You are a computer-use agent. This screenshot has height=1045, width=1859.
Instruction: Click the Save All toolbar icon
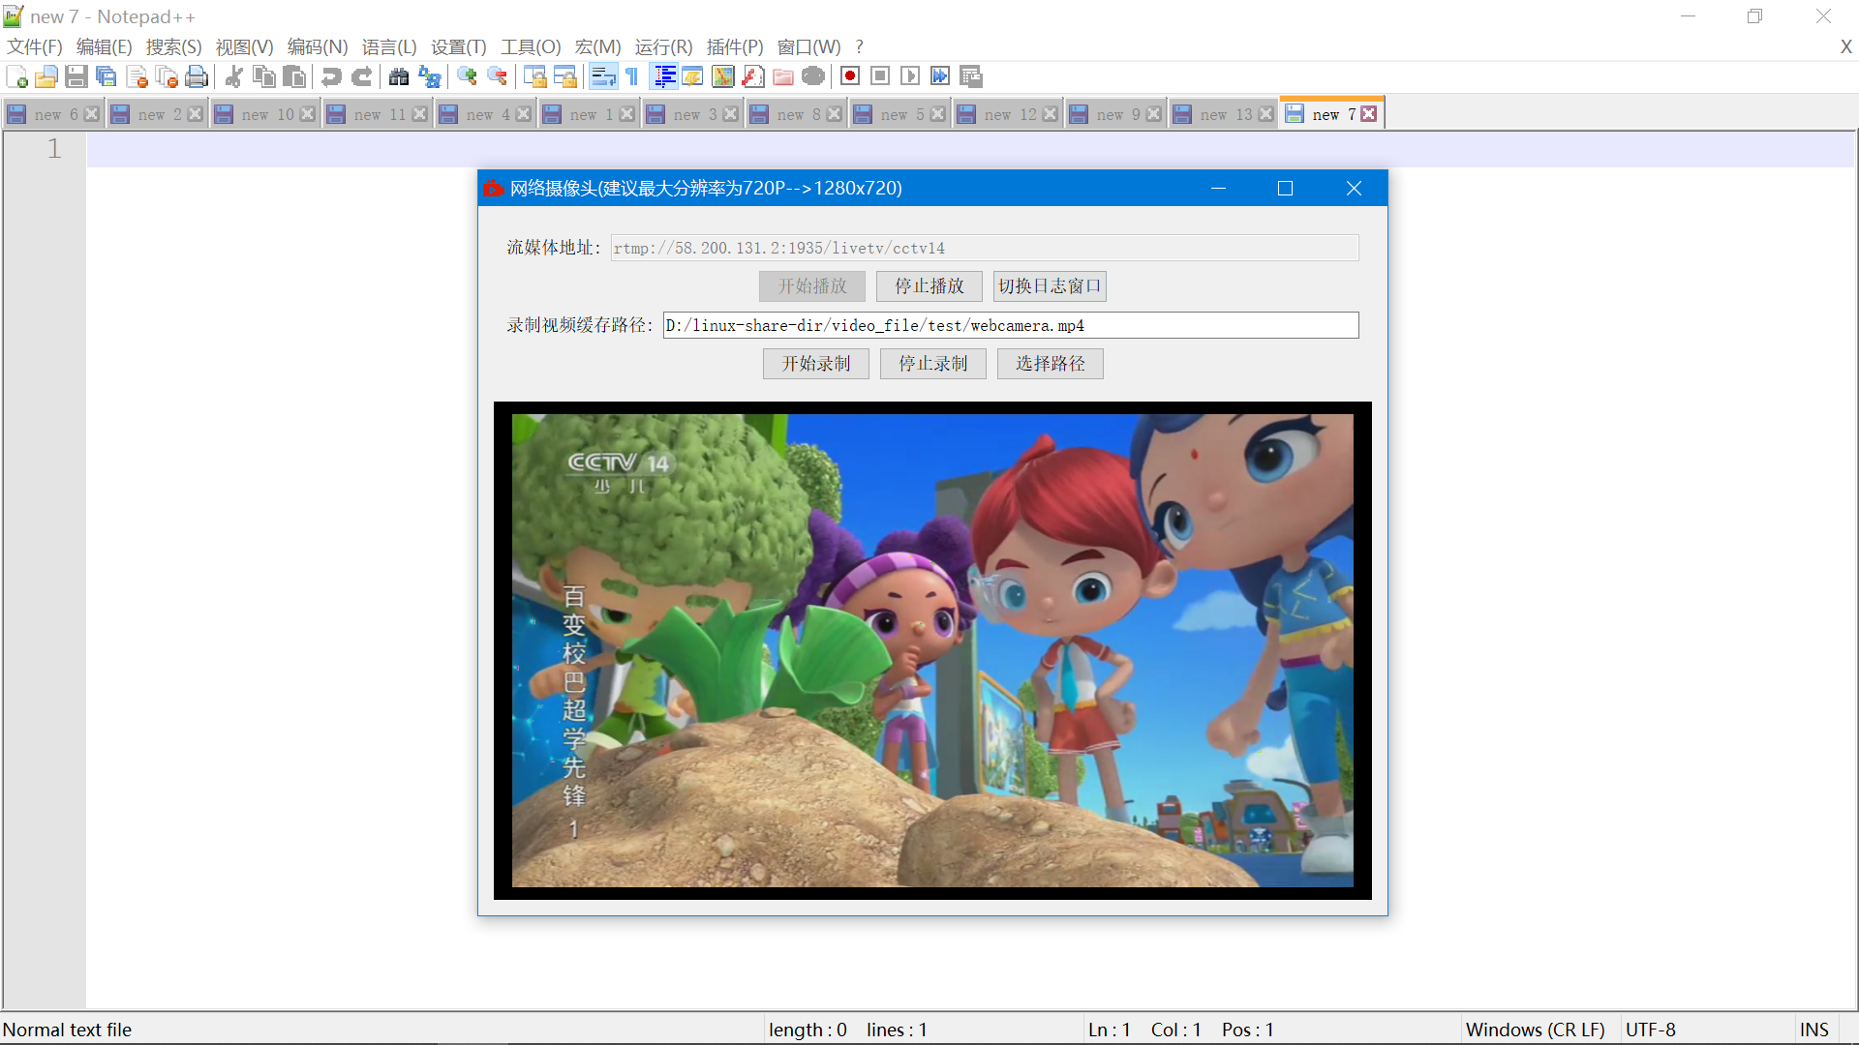[107, 76]
